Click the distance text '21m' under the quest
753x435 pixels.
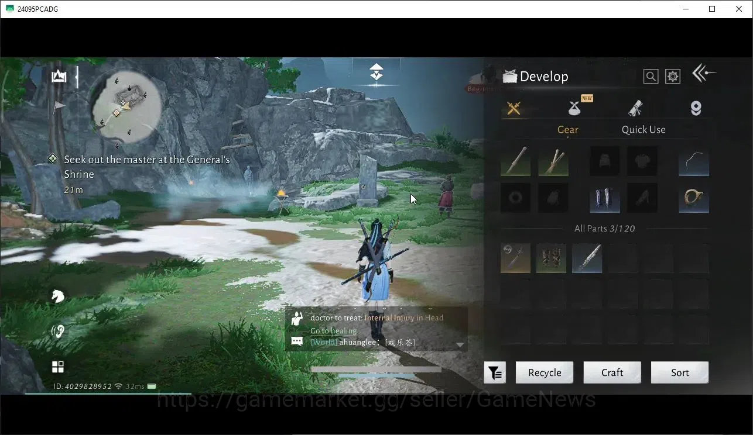click(74, 190)
